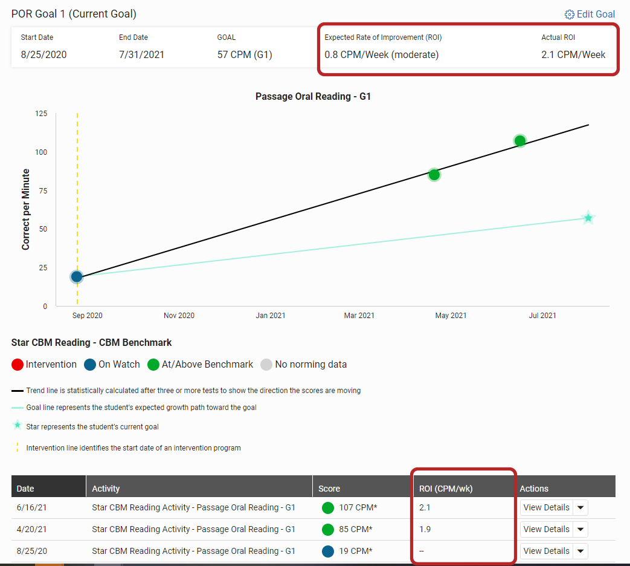Select the blue On Watch data point on chart

click(x=77, y=277)
